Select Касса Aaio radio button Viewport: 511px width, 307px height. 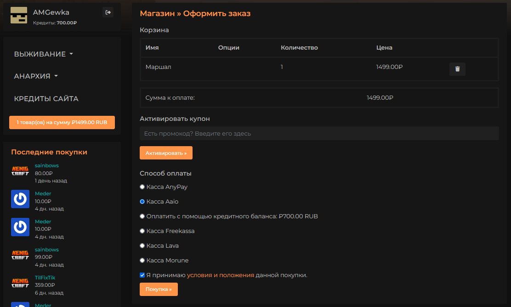point(142,202)
